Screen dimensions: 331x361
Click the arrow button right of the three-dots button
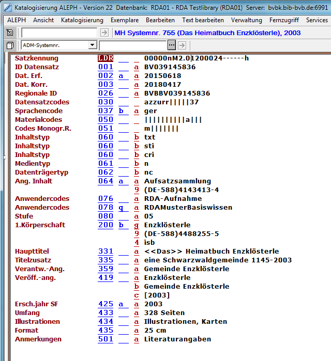182,45
